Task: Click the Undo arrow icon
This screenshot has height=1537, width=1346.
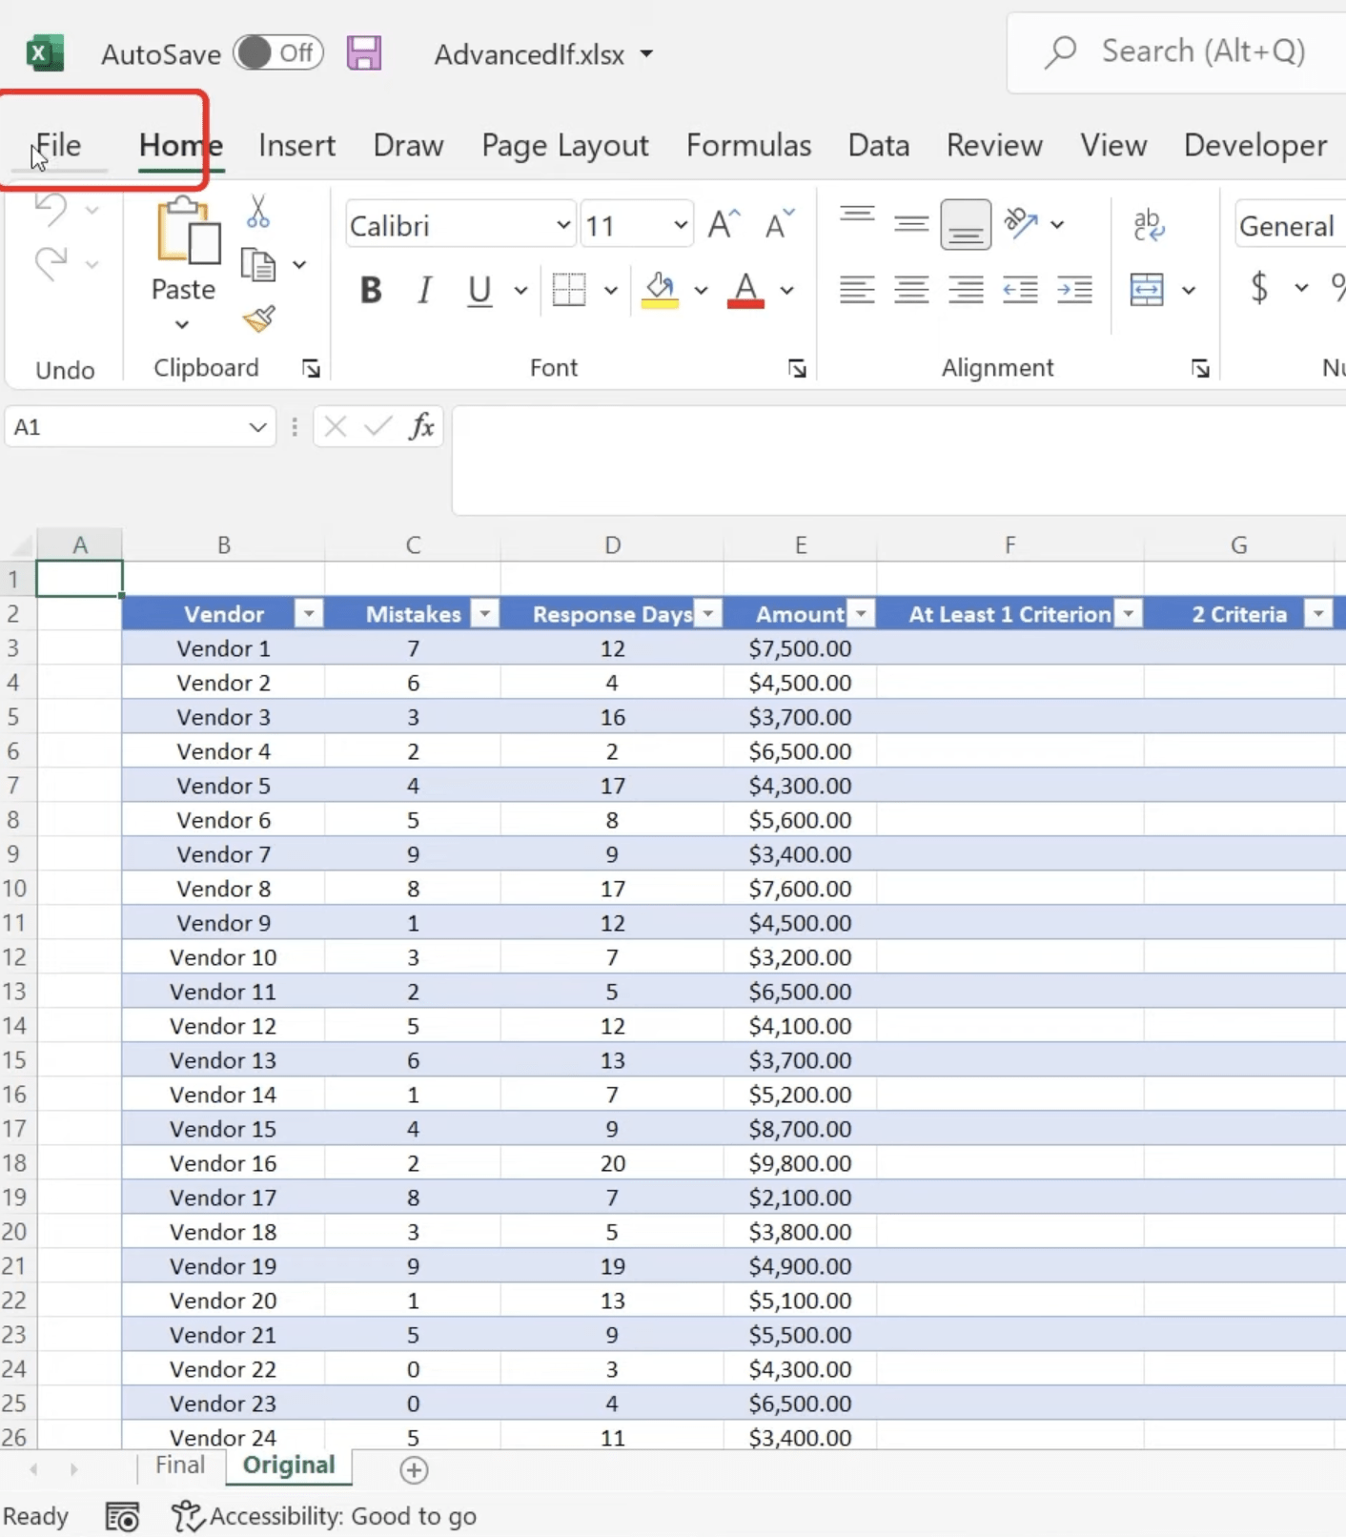Action: [51, 209]
